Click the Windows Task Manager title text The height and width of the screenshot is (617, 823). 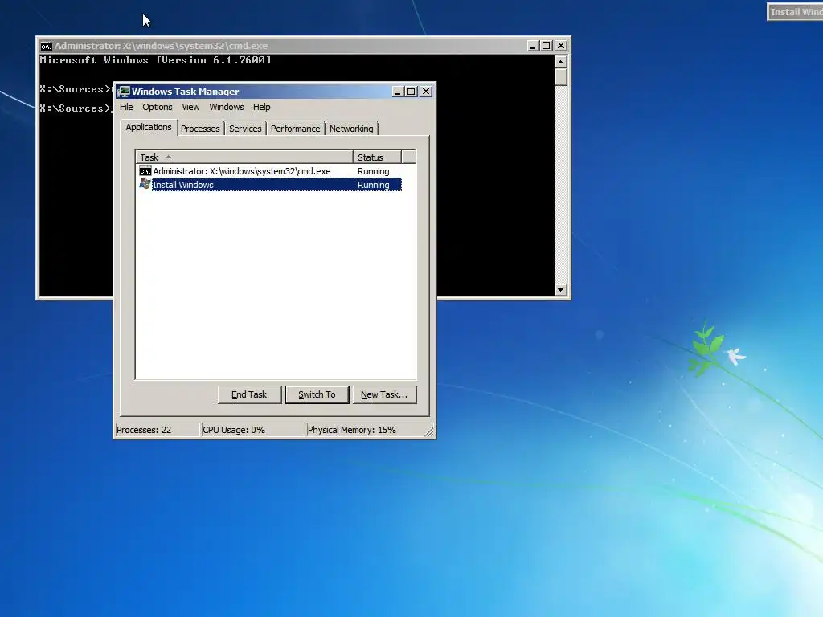tap(186, 92)
